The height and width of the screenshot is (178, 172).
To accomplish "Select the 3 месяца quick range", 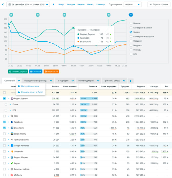I will [100, 4].
